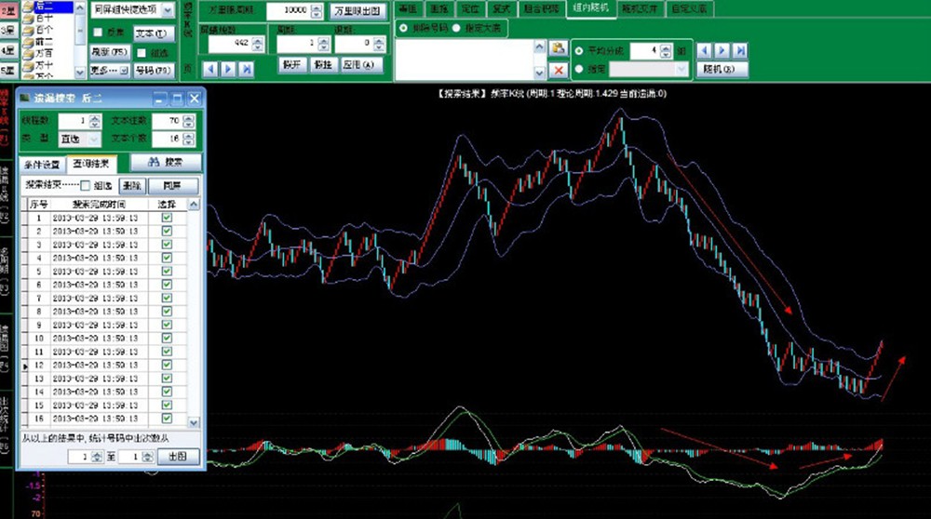Screen dimensions: 931x519
Task: Open the 组内随机 tab
Action: [x=591, y=7]
